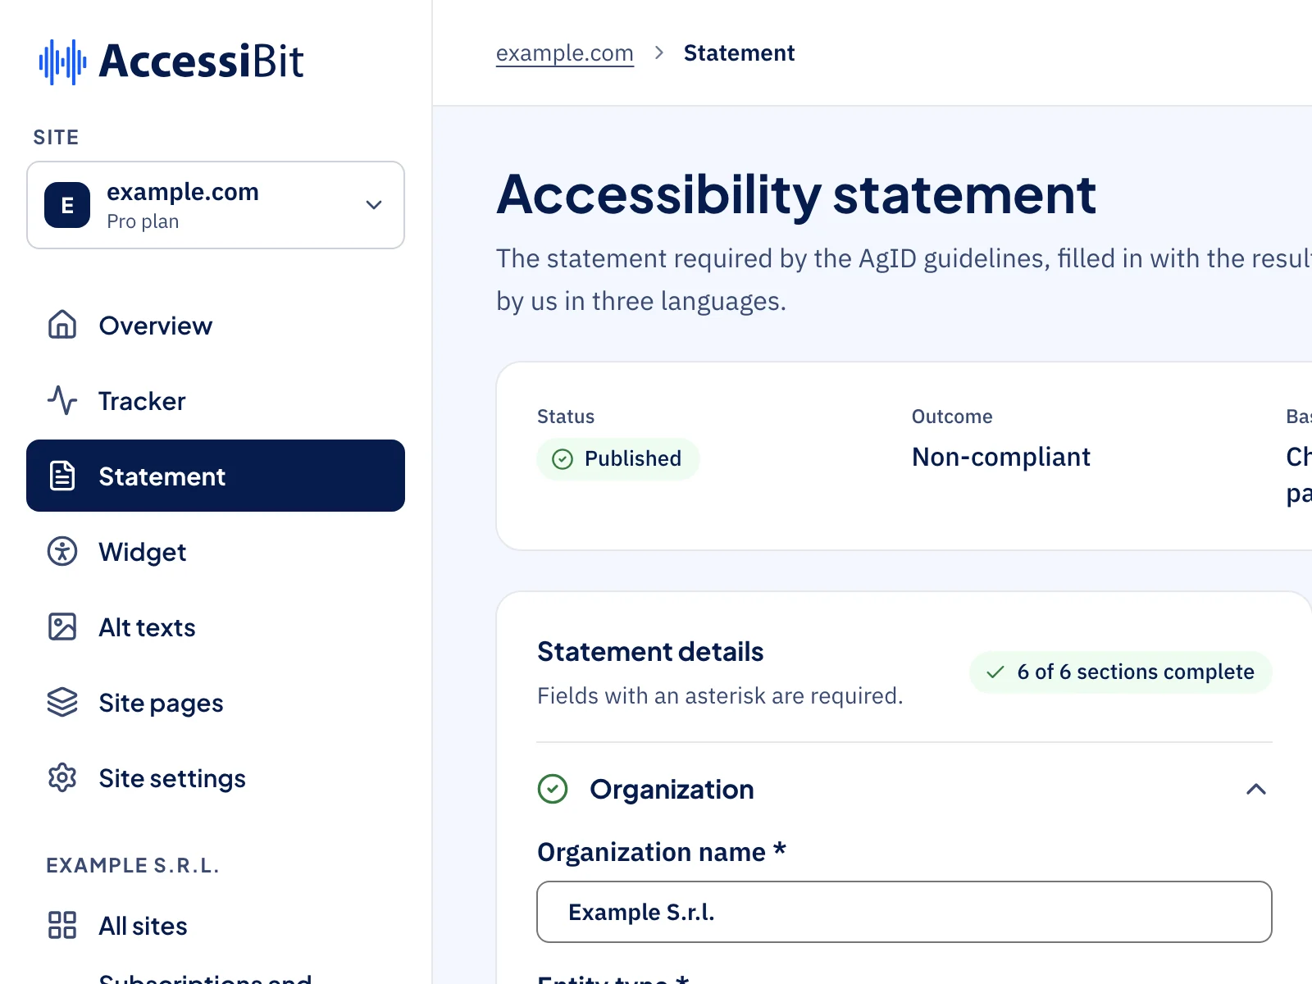The width and height of the screenshot is (1312, 984).
Task: Open the example.com site selector dropdown
Action: tap(216, 205)
